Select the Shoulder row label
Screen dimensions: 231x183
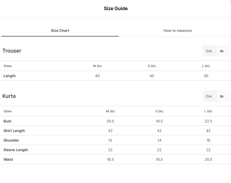coord(11,140)
